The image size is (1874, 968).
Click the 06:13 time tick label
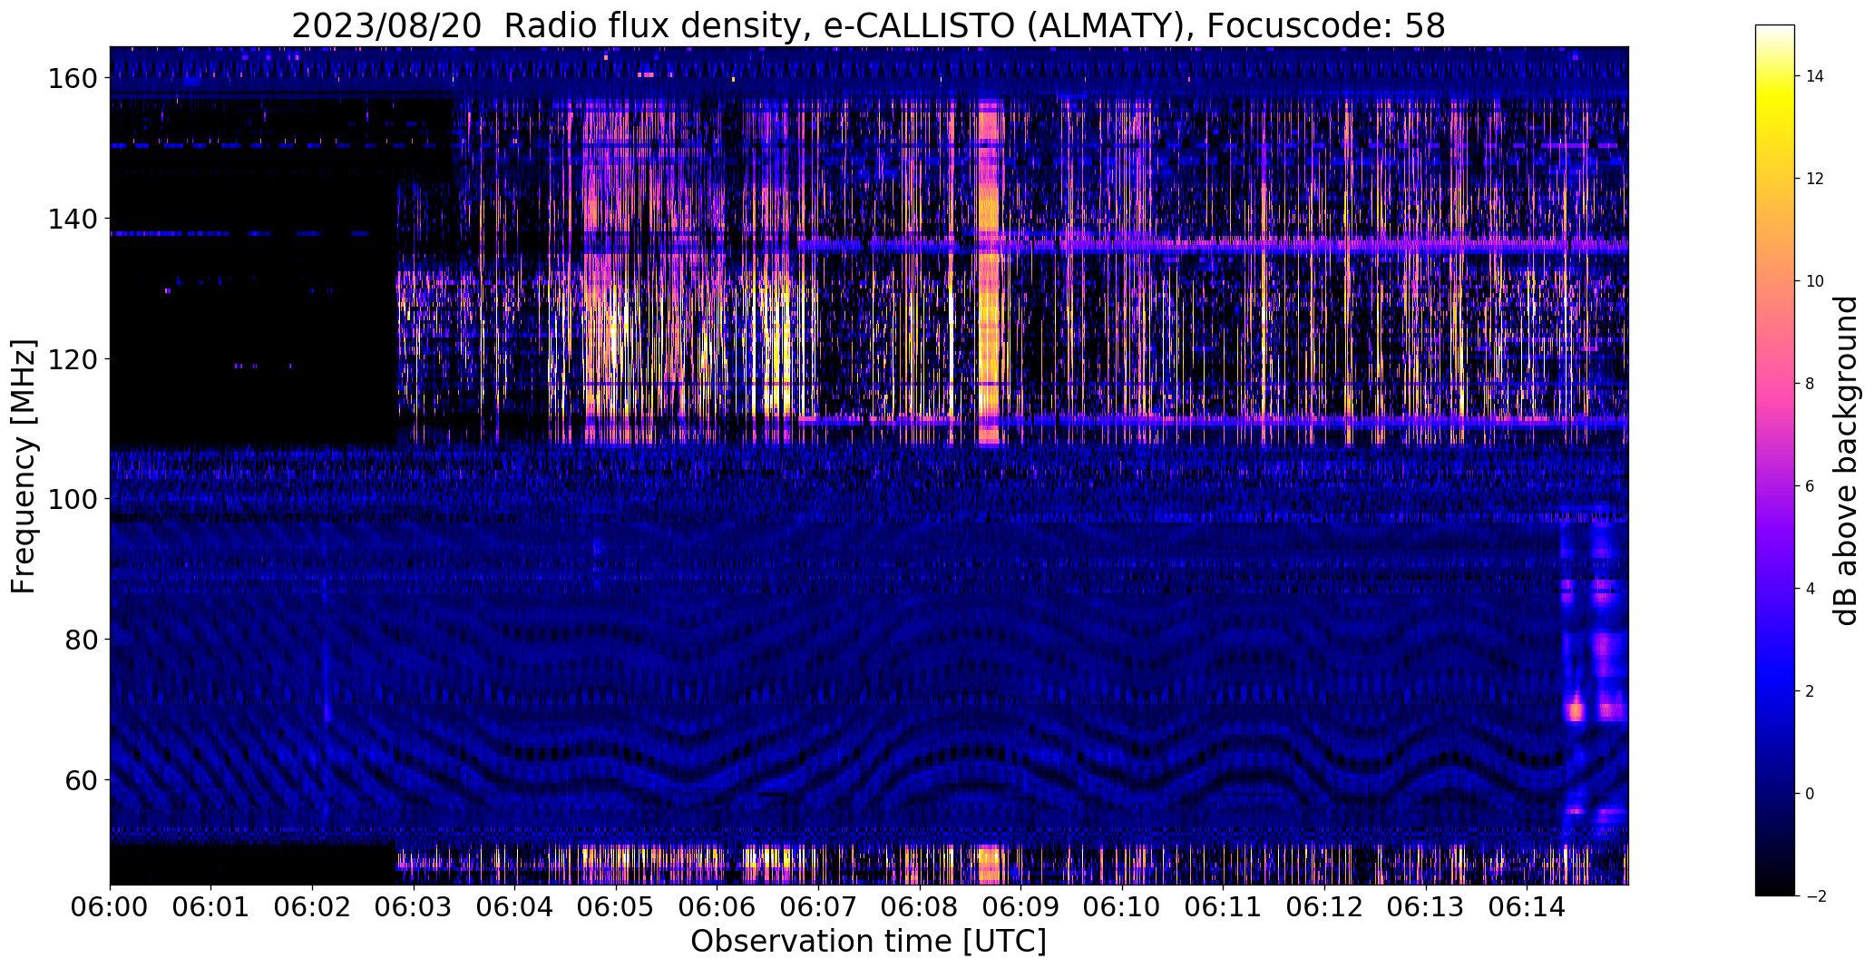[1425, 907]
